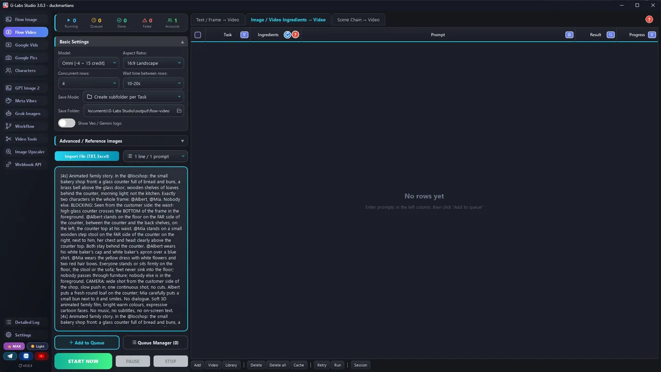Open Image Upscaler in the sidebar
Image resolution: width=661 pixels, height=372 pixels.
click(x=26, y=152)
